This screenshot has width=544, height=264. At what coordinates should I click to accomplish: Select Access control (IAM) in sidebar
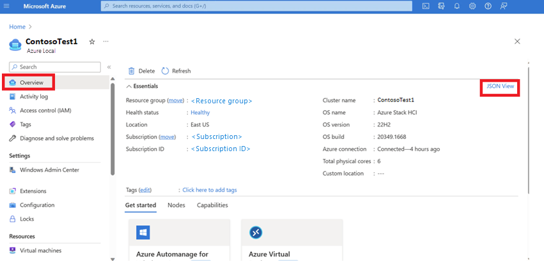pos(45,110)
